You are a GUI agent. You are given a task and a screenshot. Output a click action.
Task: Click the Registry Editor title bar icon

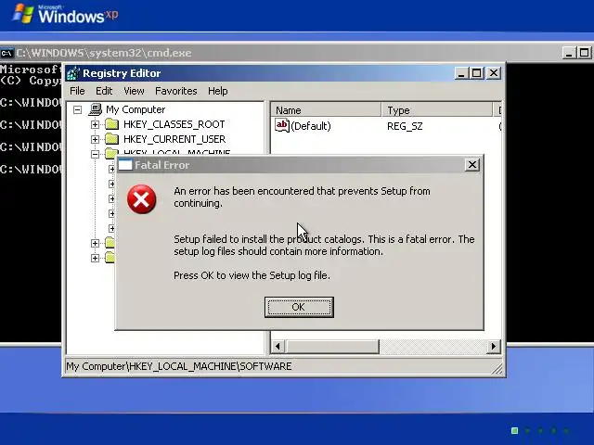point(73,73)
